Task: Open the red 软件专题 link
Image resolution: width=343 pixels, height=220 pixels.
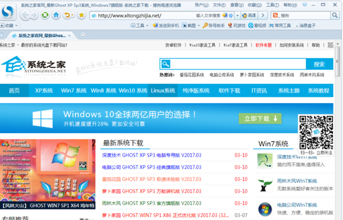Action: [263, 45]
